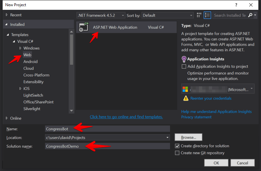Uncheck Create directory for solution
This screenshot has width=261, height=171.
click(177, 146)
